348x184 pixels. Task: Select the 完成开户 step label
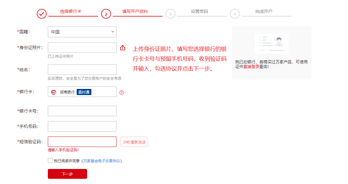[x=264, y=11]
